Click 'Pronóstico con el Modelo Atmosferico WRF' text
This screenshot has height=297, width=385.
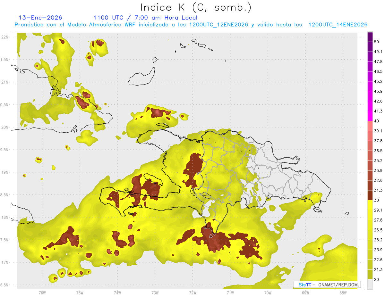[75, 25]
